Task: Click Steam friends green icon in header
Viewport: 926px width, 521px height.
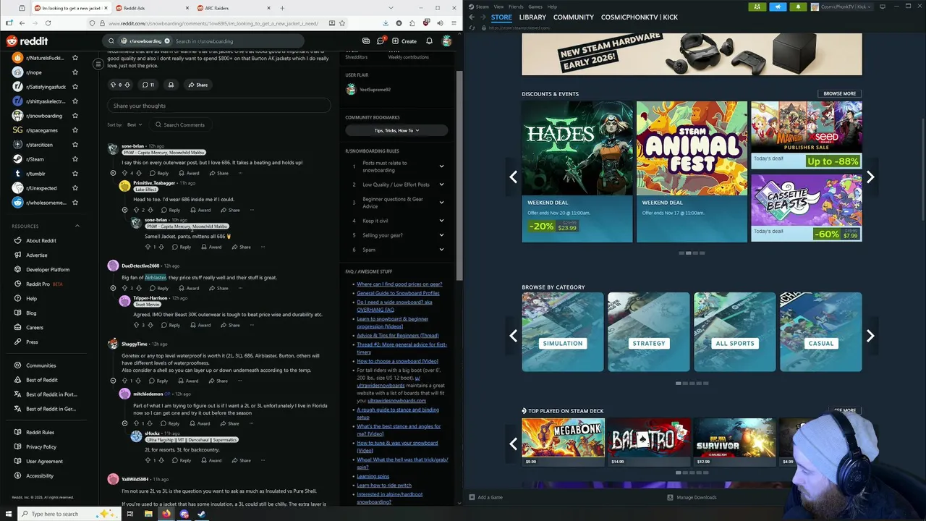Action: click(757, 7)
